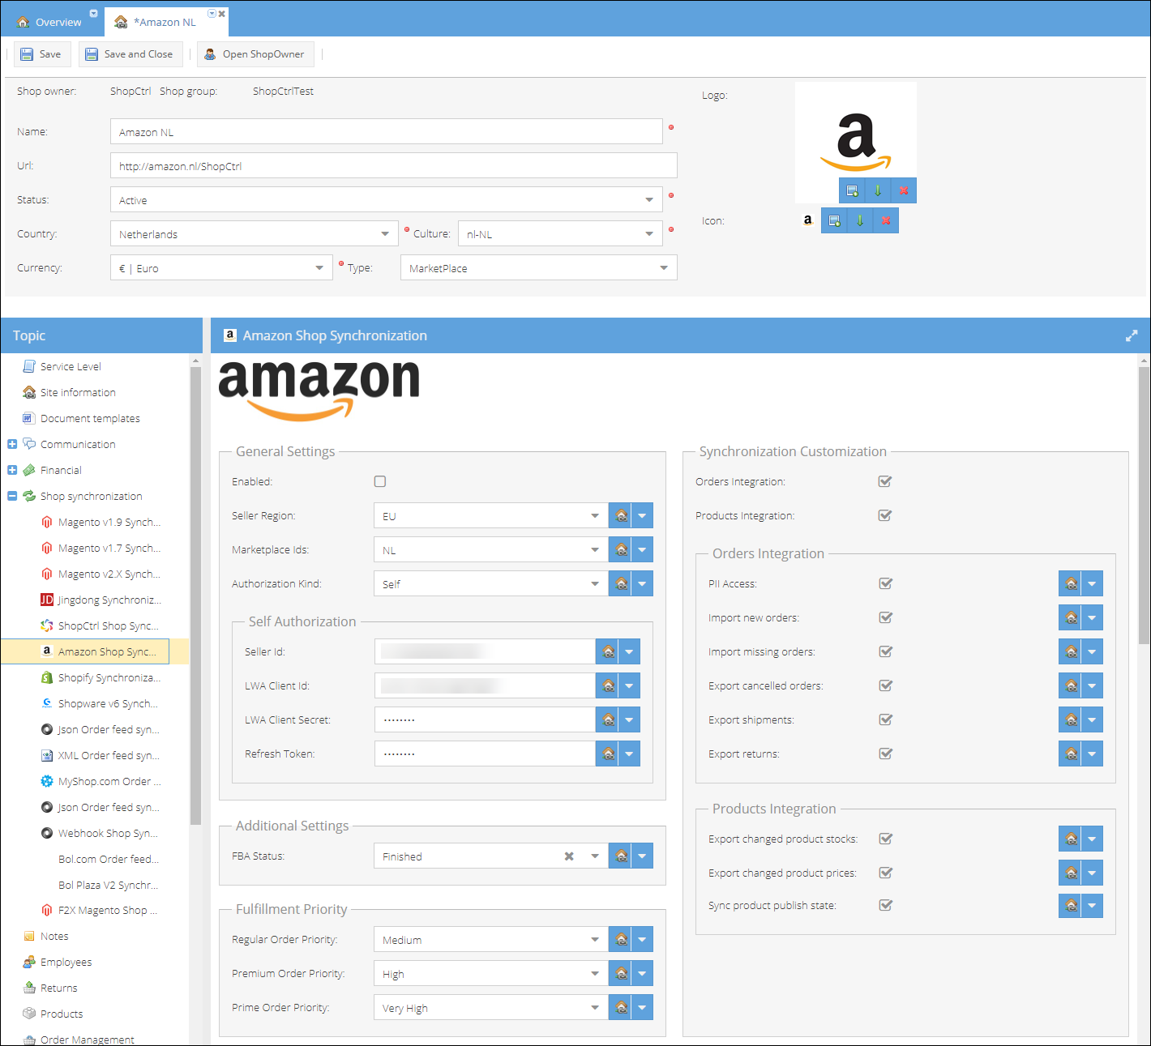Tick the Enabled checkbox in General Settings
This screenshot has height=1046, width=1151.
tap(380, 481)
